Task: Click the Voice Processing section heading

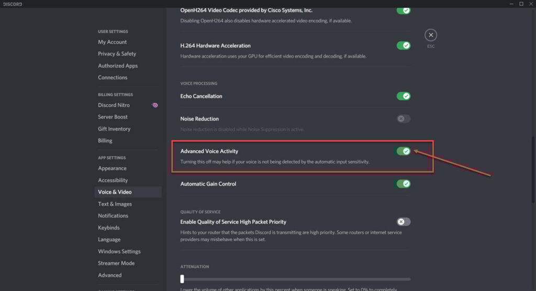Action: tap(198, 83)
